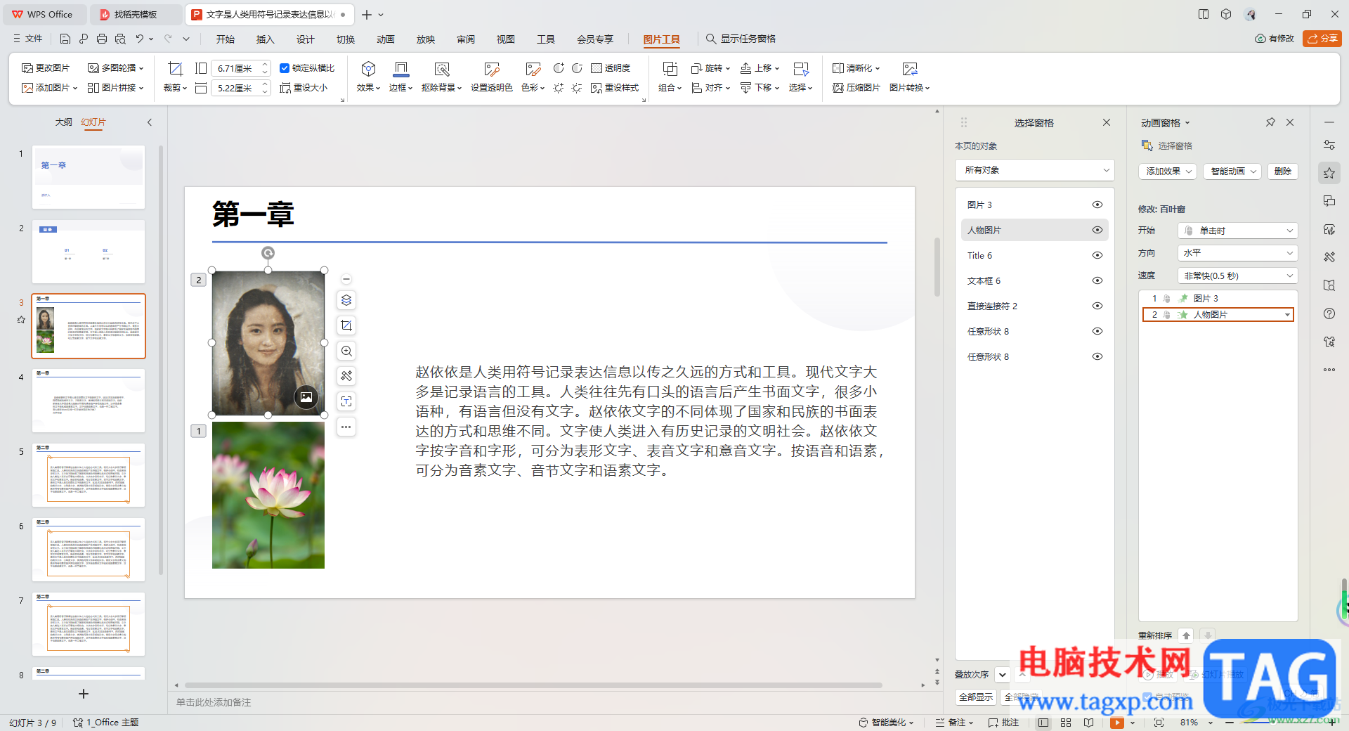Open the 添加效果 add effect dropdown
This screenshot has height=731, width=1349.
1167,171
